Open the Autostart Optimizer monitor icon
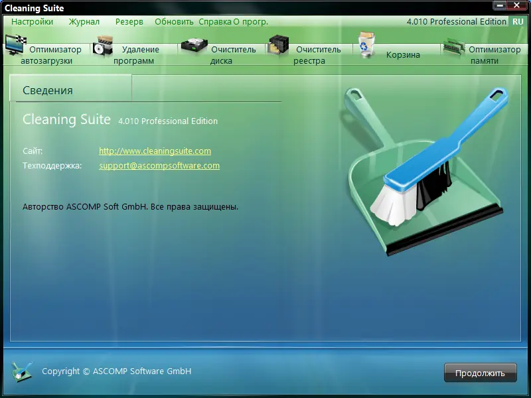The width and height of the screenshot is (531, 398). [15, 44]
